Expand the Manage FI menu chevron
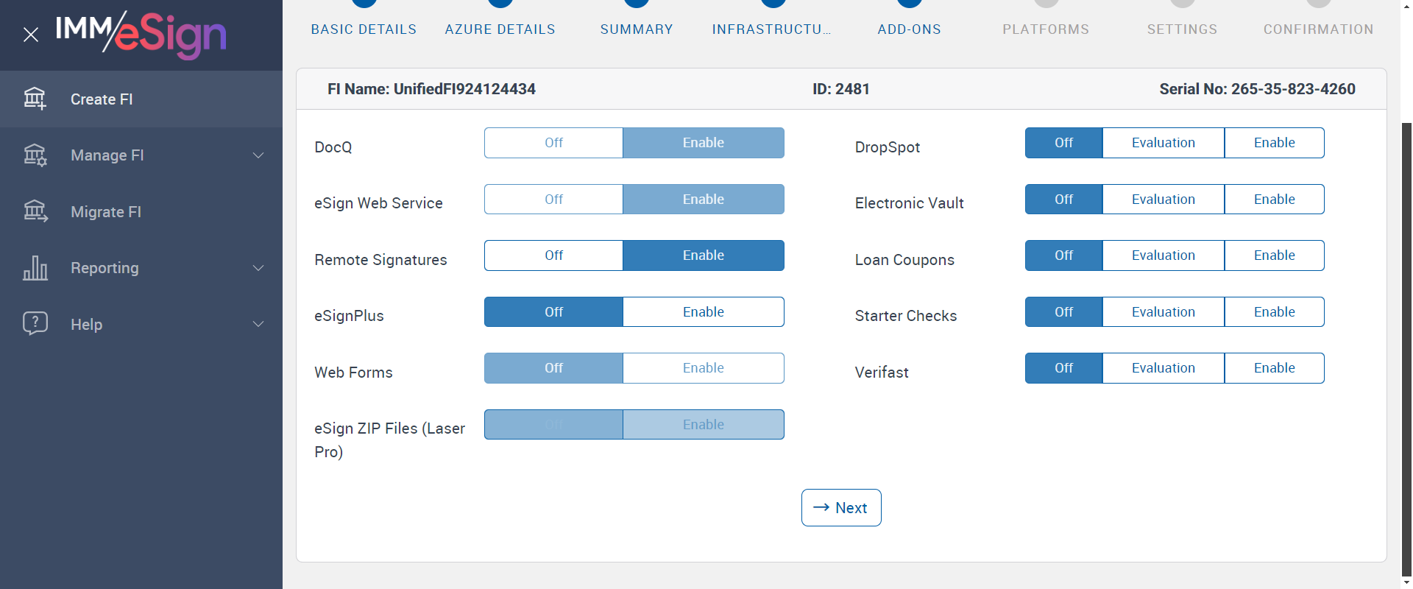Image resolution: width=1413 pixels, height=589 pixels. tap(258, 155)
